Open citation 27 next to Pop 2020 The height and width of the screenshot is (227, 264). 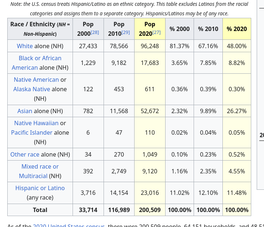(156, 32)
